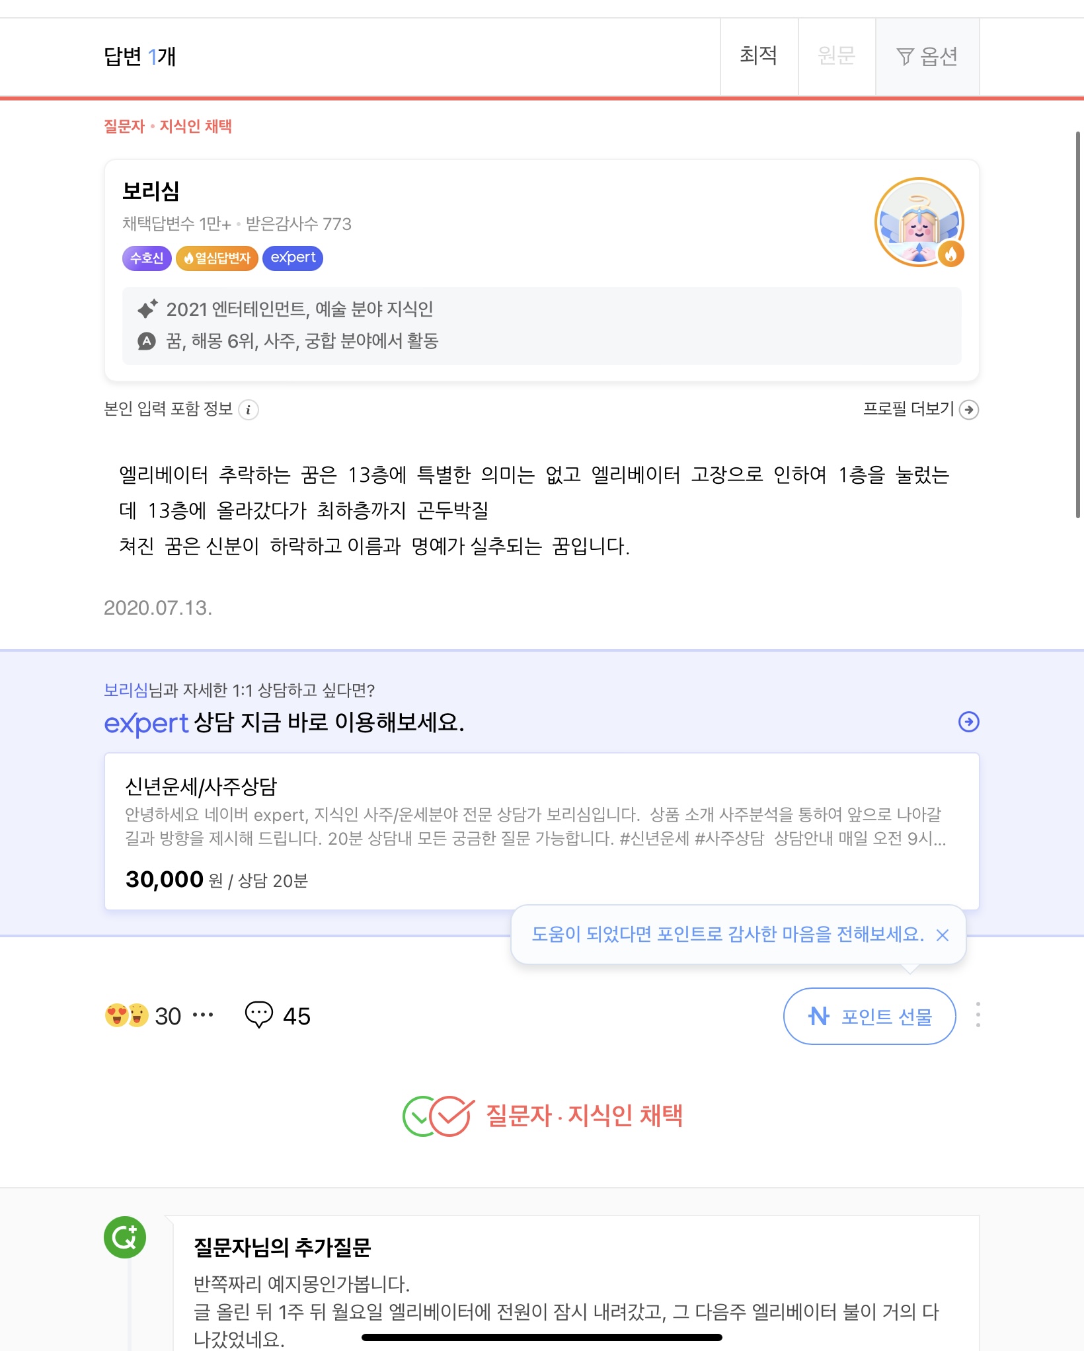Click the green additional-question icon

[x=125, y=1237]
